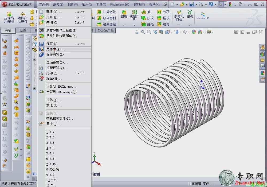267x187 pixels.
Task: Open the Curves tool
Action: 190,14
